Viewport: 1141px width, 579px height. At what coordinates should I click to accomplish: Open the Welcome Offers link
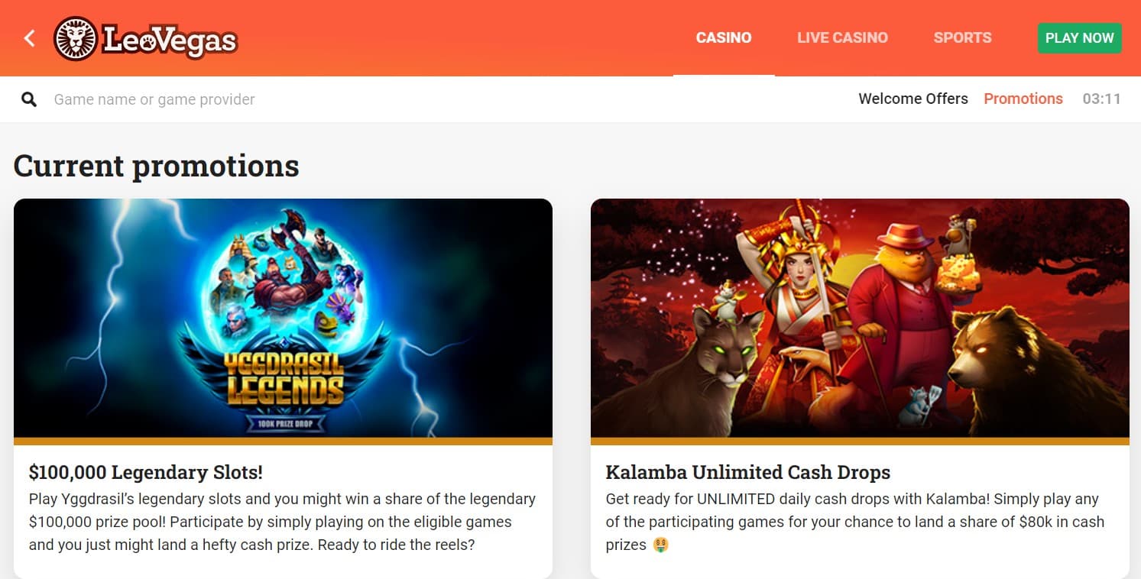(x=913, y=99)
